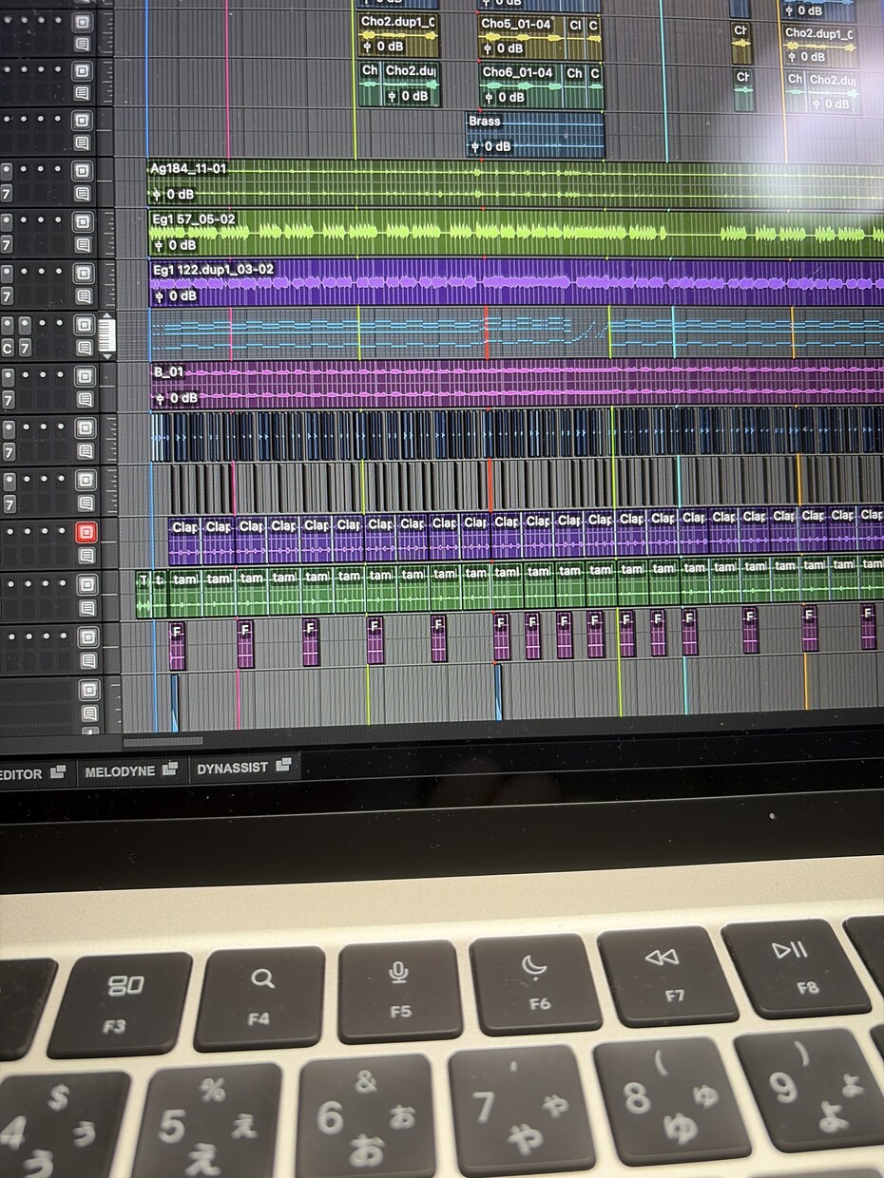This screenshot has height=1178, width=884.
Task: Click the clip gain icon on Eg1 122.dup1_03-02
Action: [x=160, y=296]
